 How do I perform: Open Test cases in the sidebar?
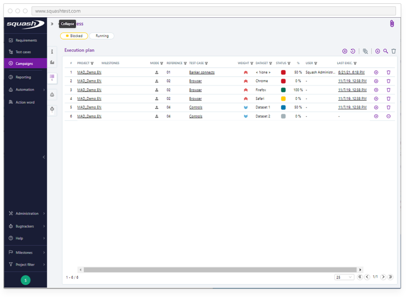pyautogui.click(x=25, y=52)
